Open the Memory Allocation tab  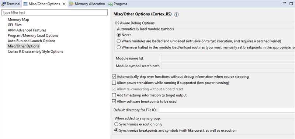[x=87, y=4]
